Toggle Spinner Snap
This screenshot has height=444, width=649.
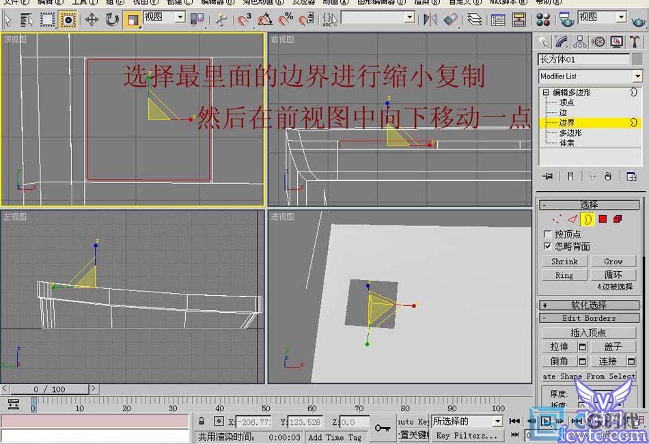coord(306,19)
